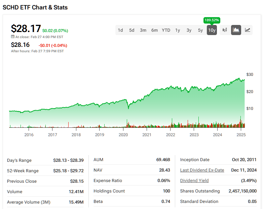This screenshot has height=209, width=263.
Task: Click the $0.02 (0.07%) change value
Action: pyautogui.click(x=55, y=31)
